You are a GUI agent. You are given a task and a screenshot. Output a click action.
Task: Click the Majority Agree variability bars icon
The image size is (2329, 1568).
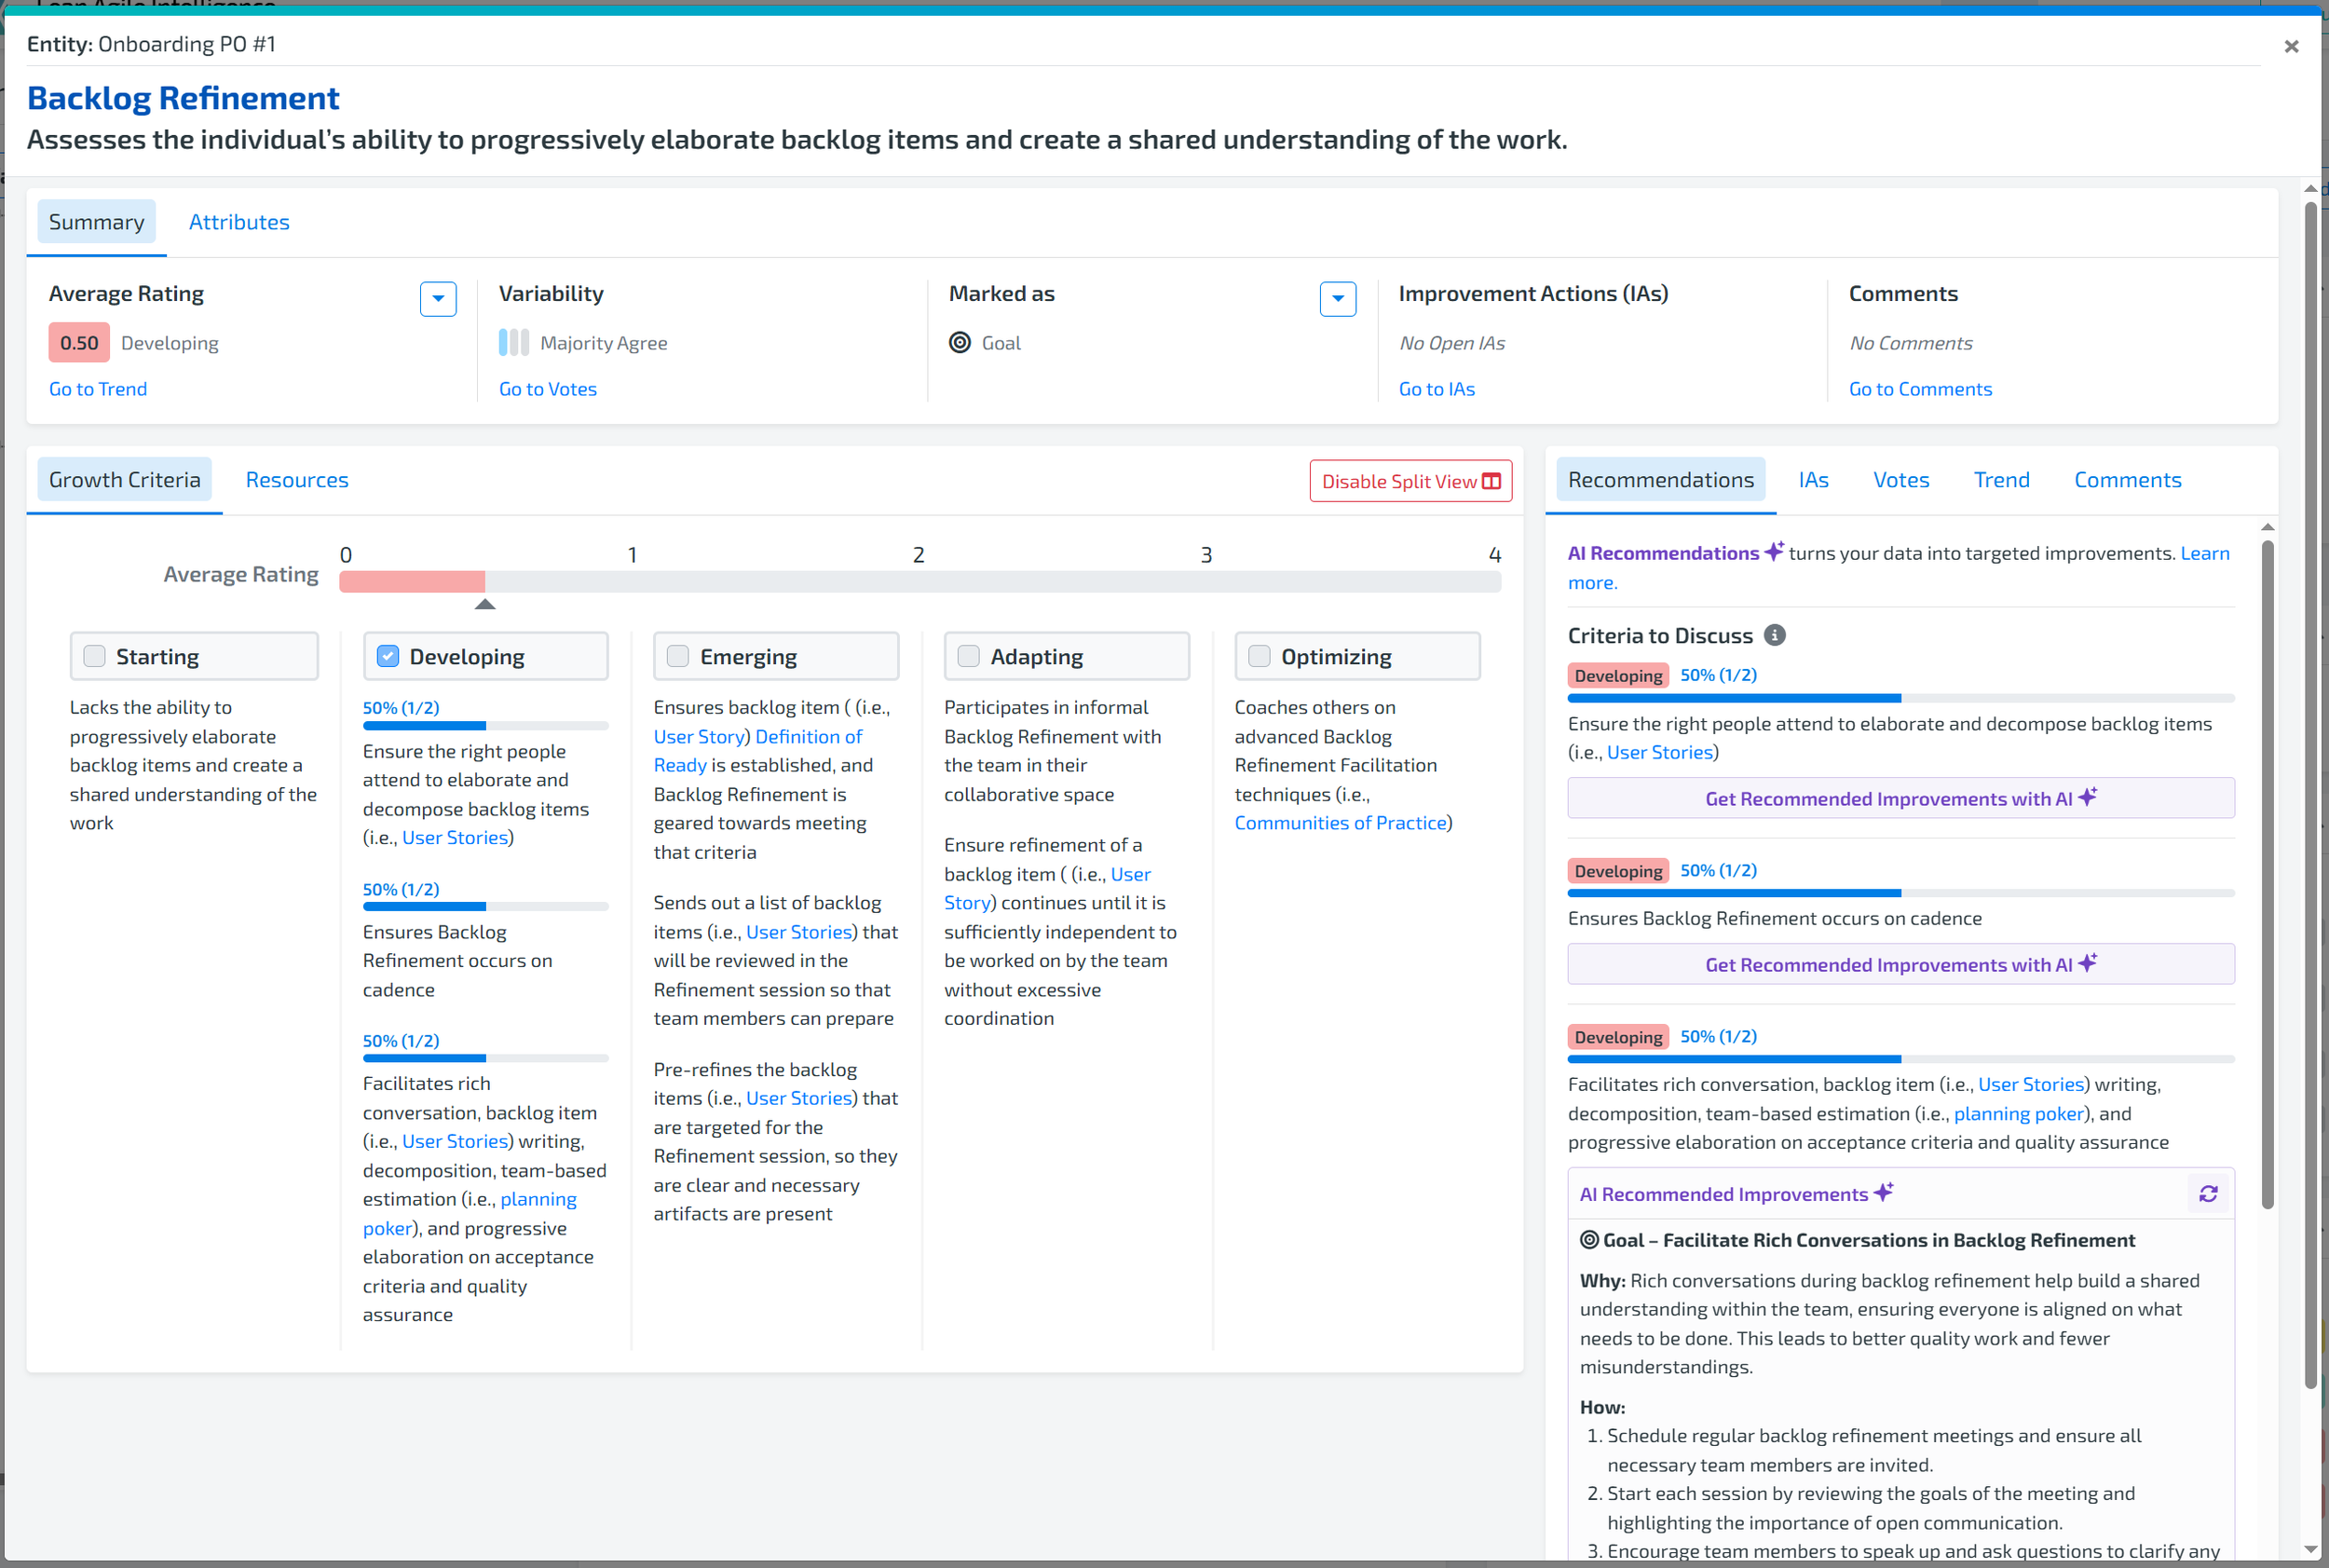coord(513,343)
